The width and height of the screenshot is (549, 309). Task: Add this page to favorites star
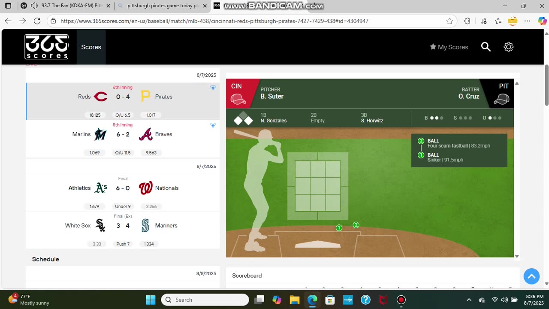pos(449,21)
